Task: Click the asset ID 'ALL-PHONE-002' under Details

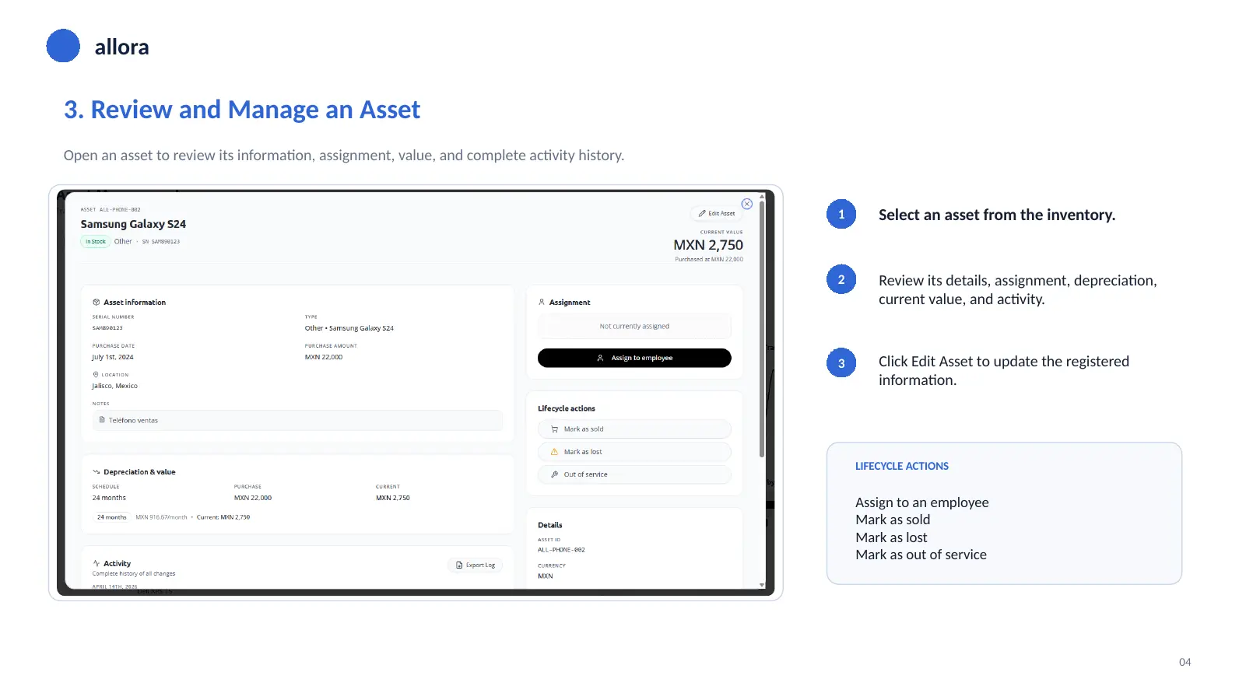Action: 561,550
